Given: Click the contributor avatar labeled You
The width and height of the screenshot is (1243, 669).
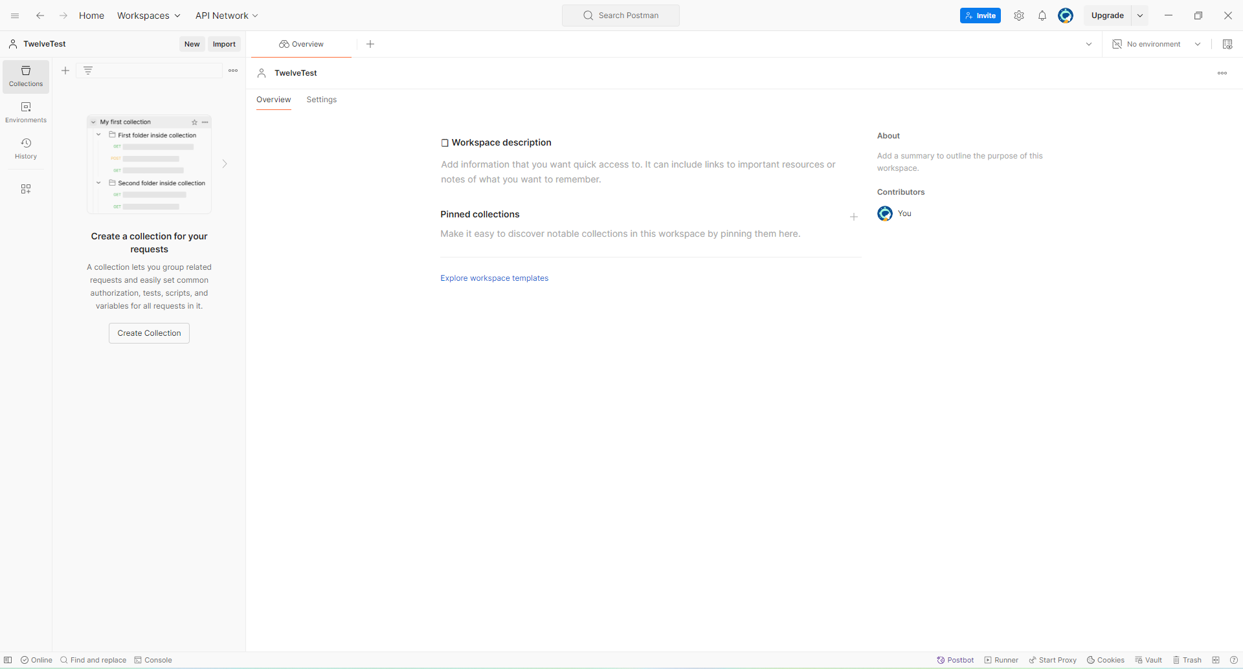Looking at the screenshot, I should point(885,214).
